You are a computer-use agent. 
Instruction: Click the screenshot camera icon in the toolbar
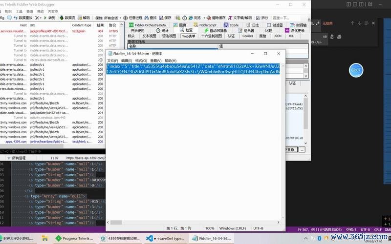[178, 18]
